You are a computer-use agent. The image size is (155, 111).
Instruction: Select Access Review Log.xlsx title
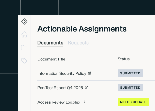click(x=59, y=102)
